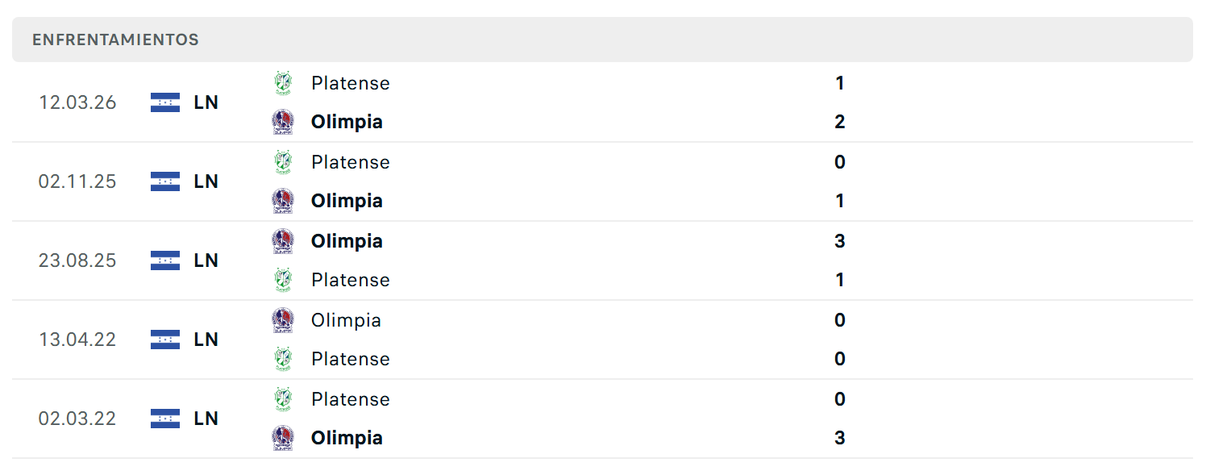Click Olimpia crest in 02.03.22 match
Screen dimensions: 1206x475
(282, 438)
